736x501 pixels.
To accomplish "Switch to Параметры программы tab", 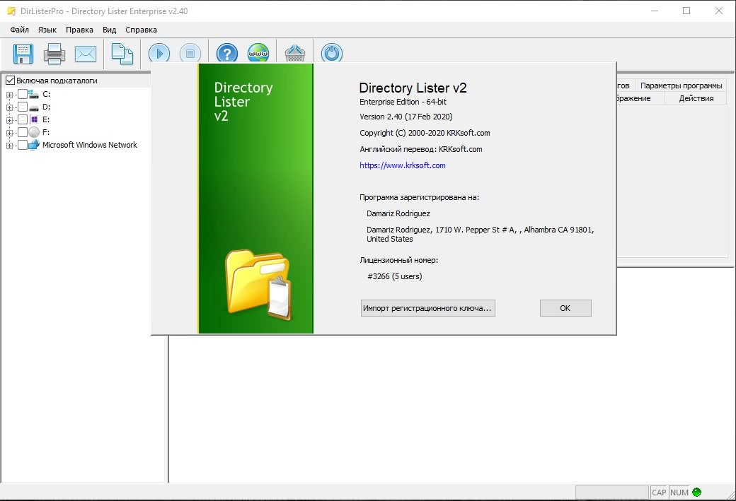I will tap(681, 86).
